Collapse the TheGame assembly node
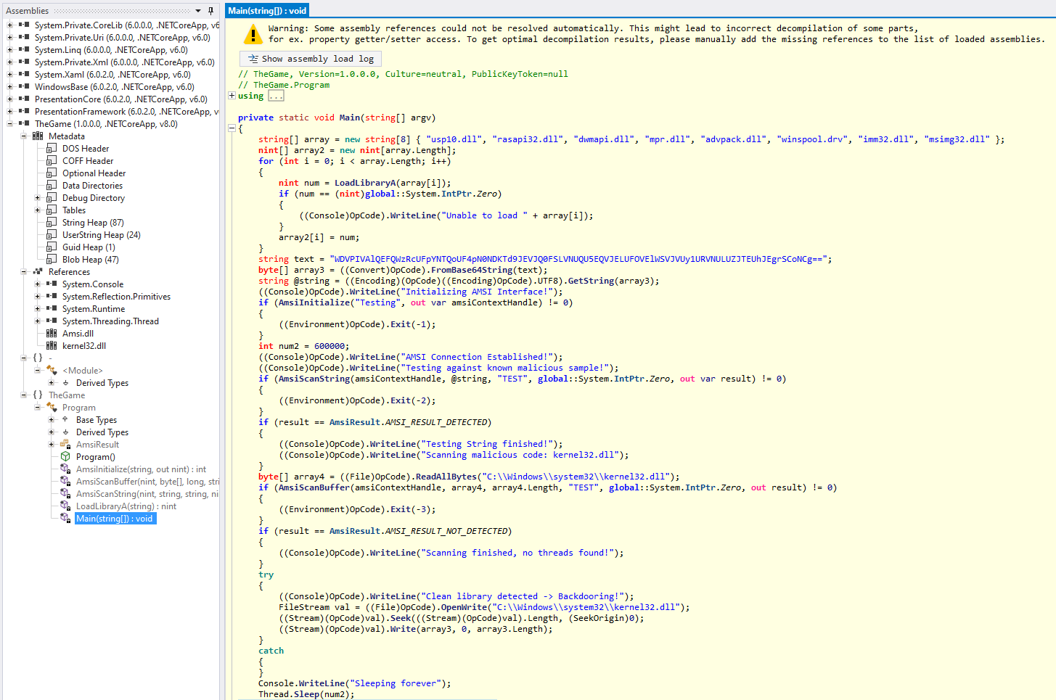1056x700 pixels. coord(10,123)
